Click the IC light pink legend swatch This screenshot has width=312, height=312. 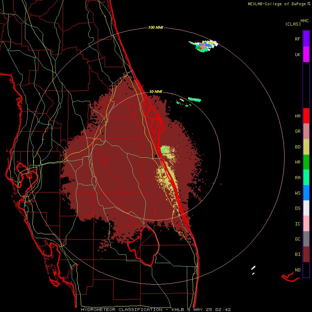tap(306, 224)
